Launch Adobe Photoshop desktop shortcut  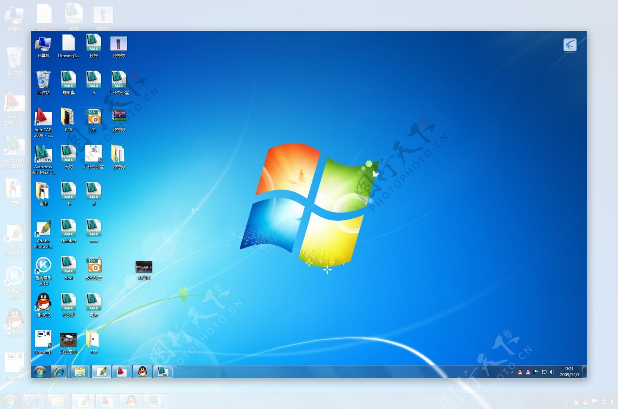tap(43, 234)
